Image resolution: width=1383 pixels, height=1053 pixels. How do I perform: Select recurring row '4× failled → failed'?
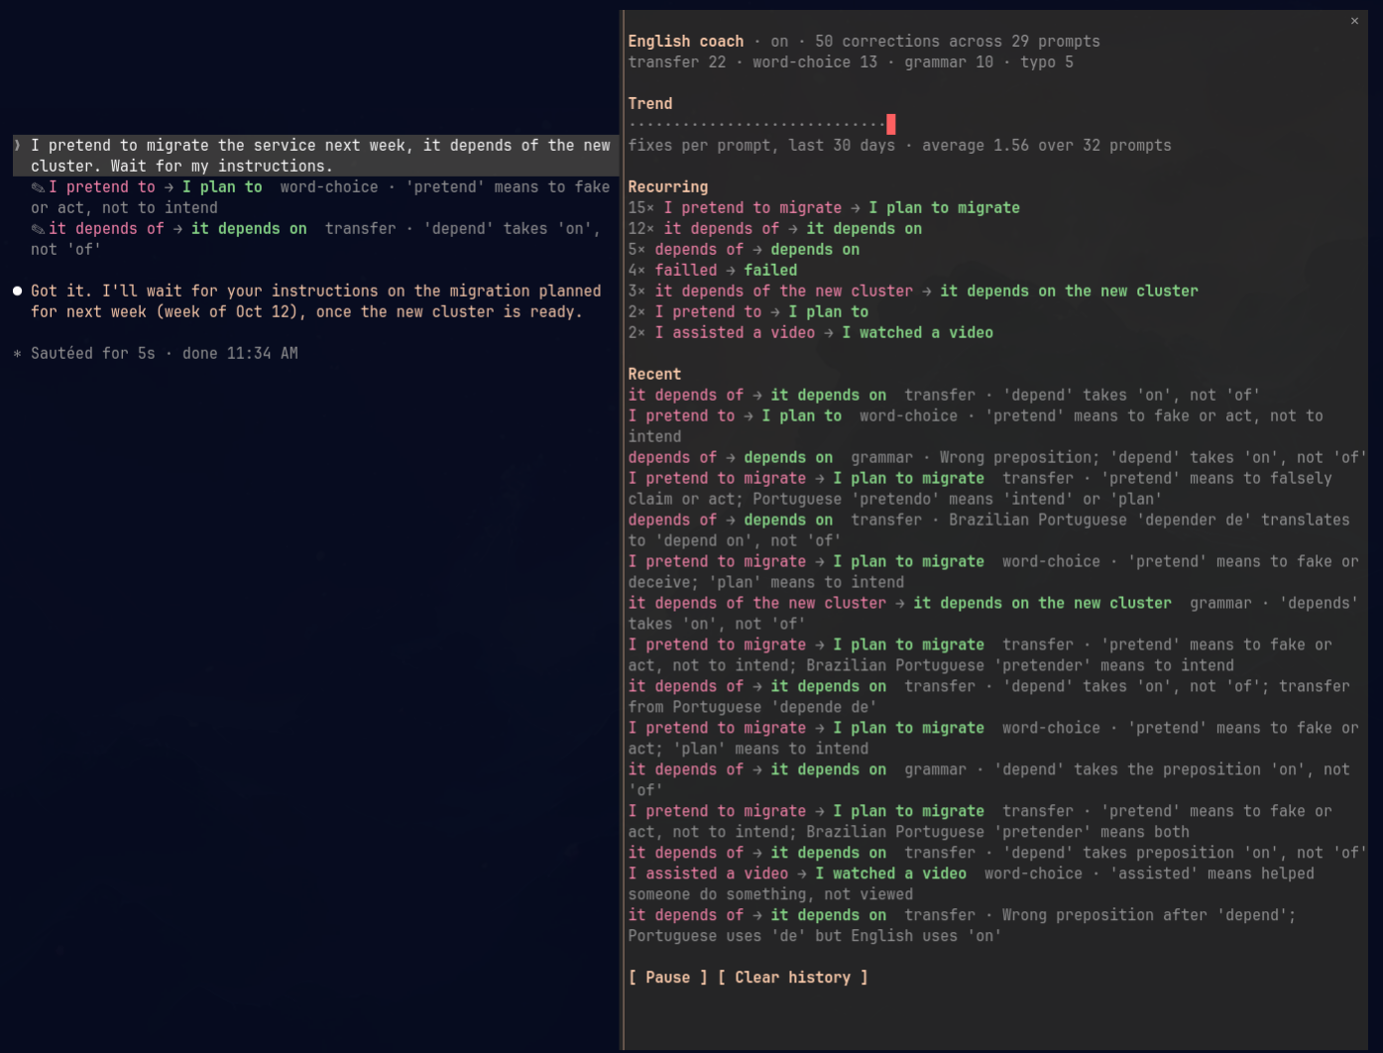[713, 271]
